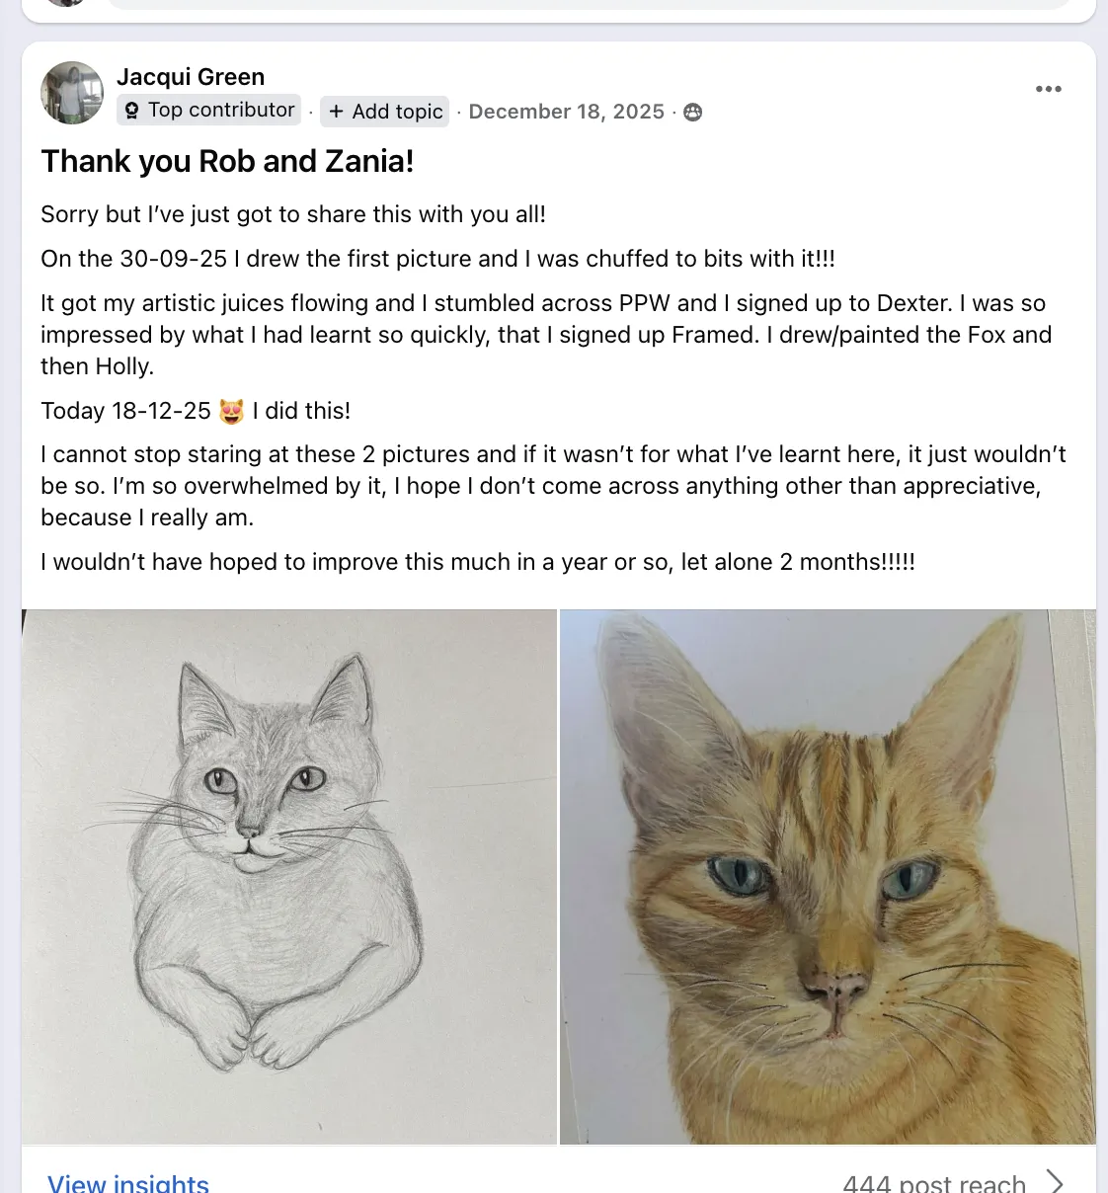Image resolution: width=1108 pixels, height=1193 pixels.
Task: Click the 'Thank you Rob and Zania!' heading
Action: [x=227, y=161]
